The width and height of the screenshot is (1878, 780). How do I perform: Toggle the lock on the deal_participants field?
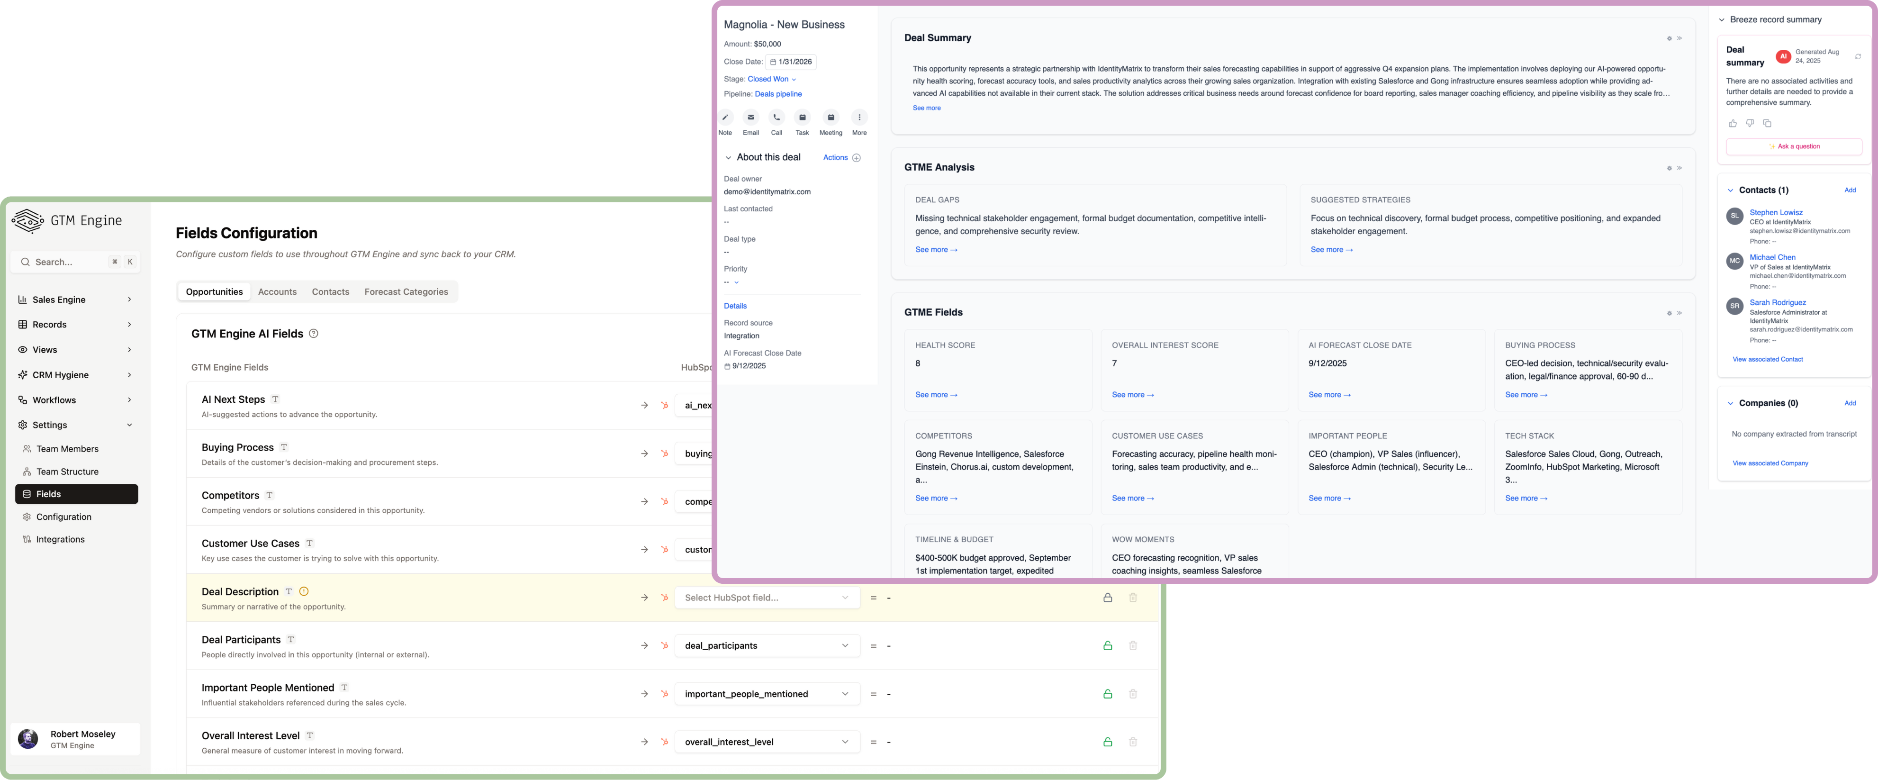click(x=1107, y=645)
